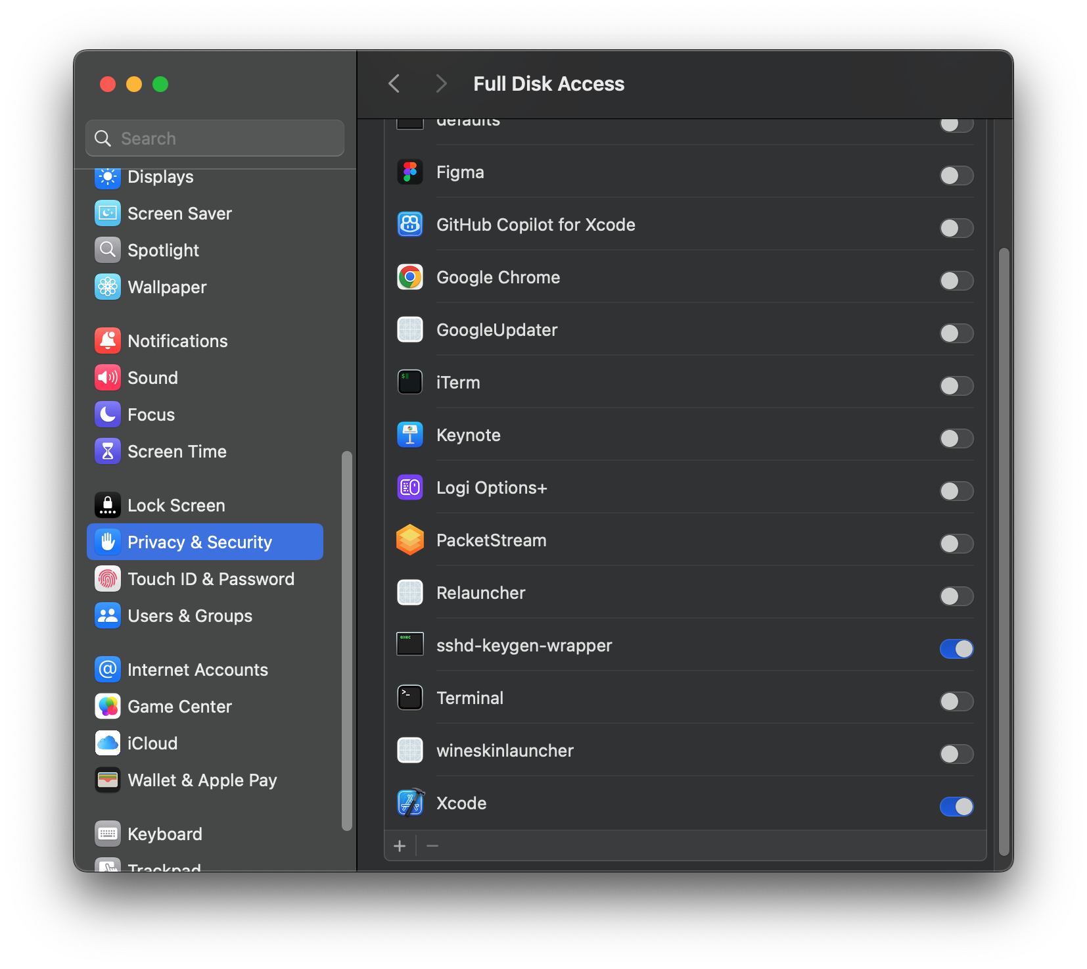Screen dimensions: 1087x969
Task: Toggle Logi Options+ disk access
Action: 956,491
